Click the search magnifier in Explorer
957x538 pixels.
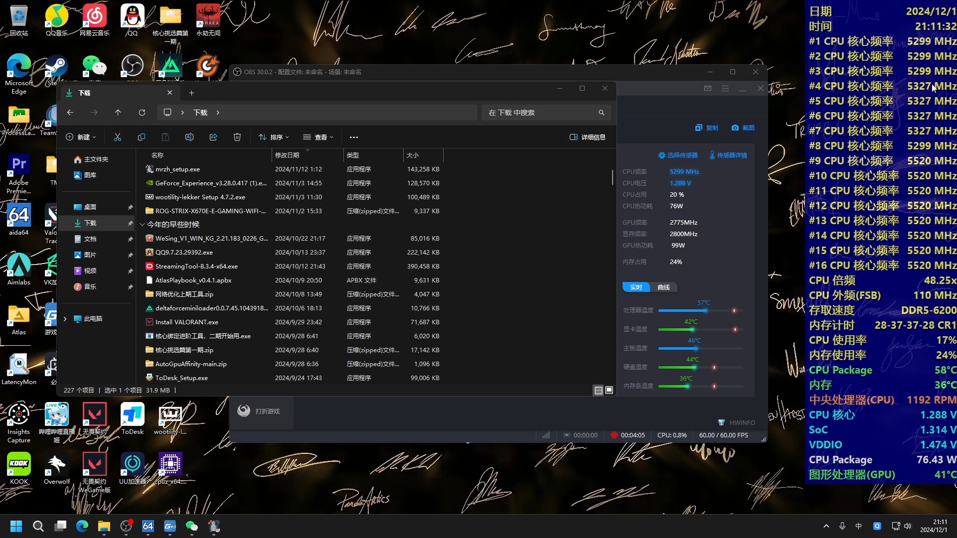pyautogui.click(x=602, y=113)
